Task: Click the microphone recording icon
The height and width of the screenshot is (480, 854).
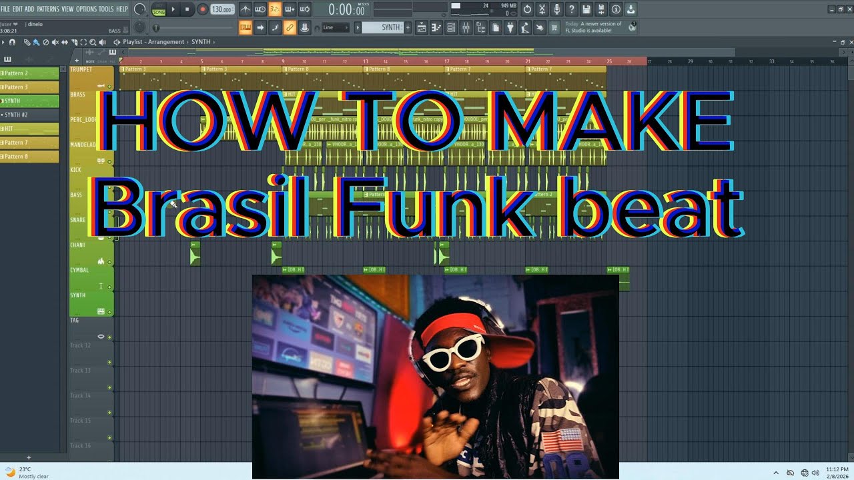Action: coord(556,9)
